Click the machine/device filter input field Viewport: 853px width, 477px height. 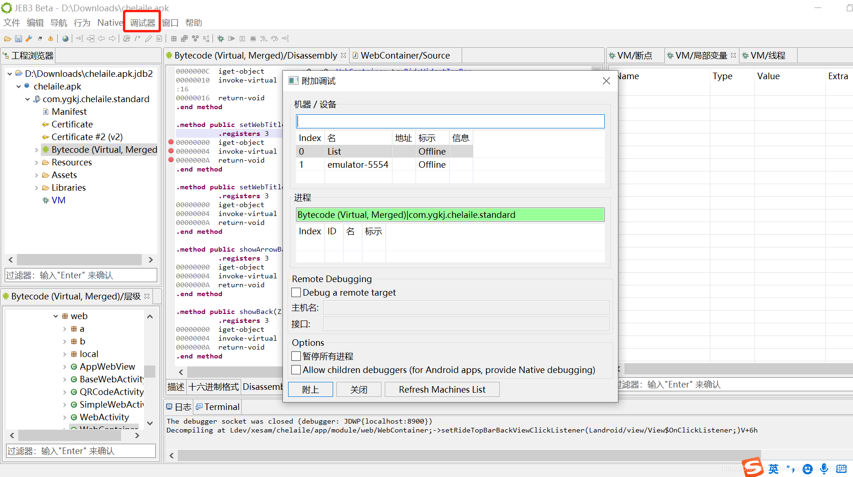(x=450, y=121)
